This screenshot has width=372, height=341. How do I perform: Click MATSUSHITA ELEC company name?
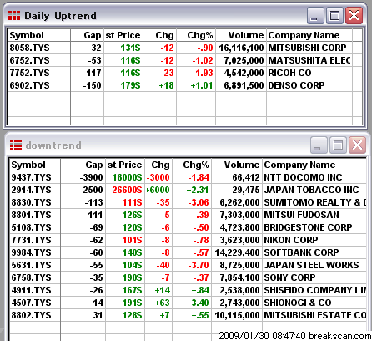point(309,60)
